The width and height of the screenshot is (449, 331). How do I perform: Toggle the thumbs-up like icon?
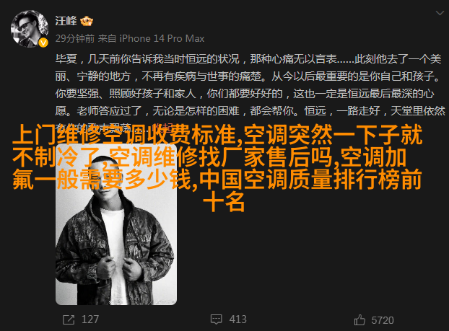pos(359,320)
